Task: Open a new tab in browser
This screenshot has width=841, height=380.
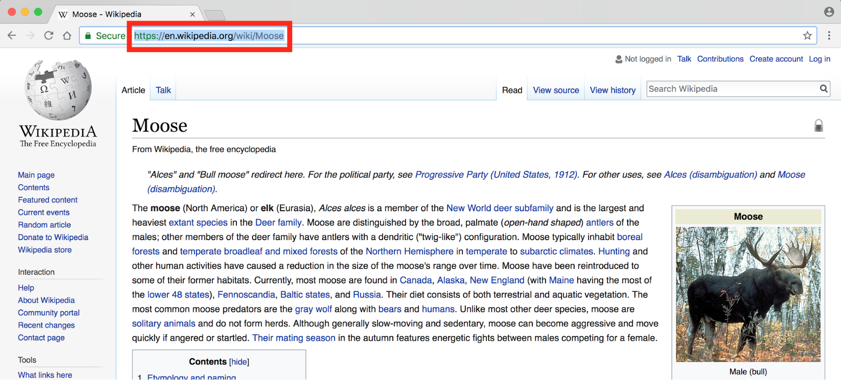Action: (x=215, y=16)
